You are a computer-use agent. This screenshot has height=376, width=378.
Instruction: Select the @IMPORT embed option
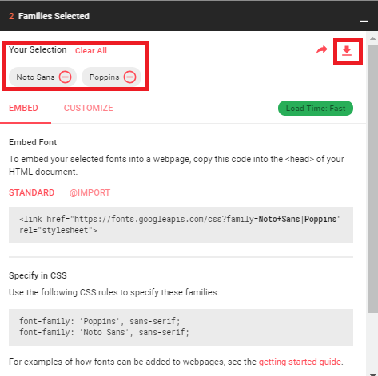[90, 192]
